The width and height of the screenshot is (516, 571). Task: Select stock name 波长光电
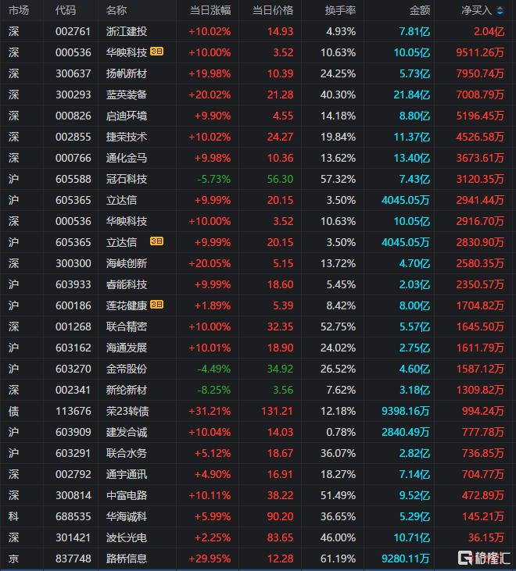127,538
